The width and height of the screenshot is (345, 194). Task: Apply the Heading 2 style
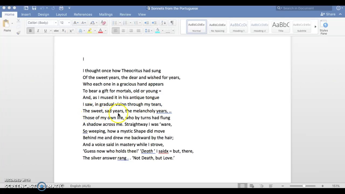pyautogui.click(x=260, y=27)
